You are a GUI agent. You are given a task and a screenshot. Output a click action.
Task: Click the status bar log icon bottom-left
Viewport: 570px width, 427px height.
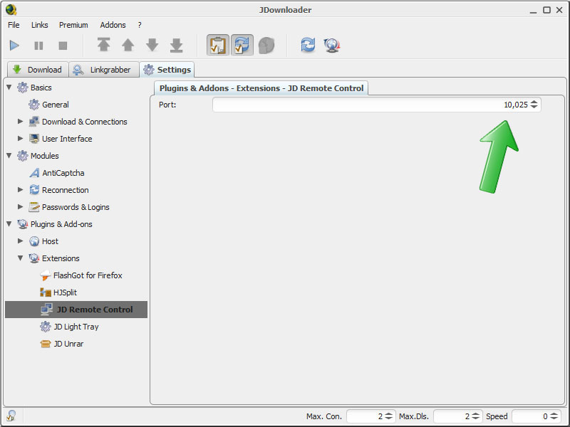pos(11,416)
